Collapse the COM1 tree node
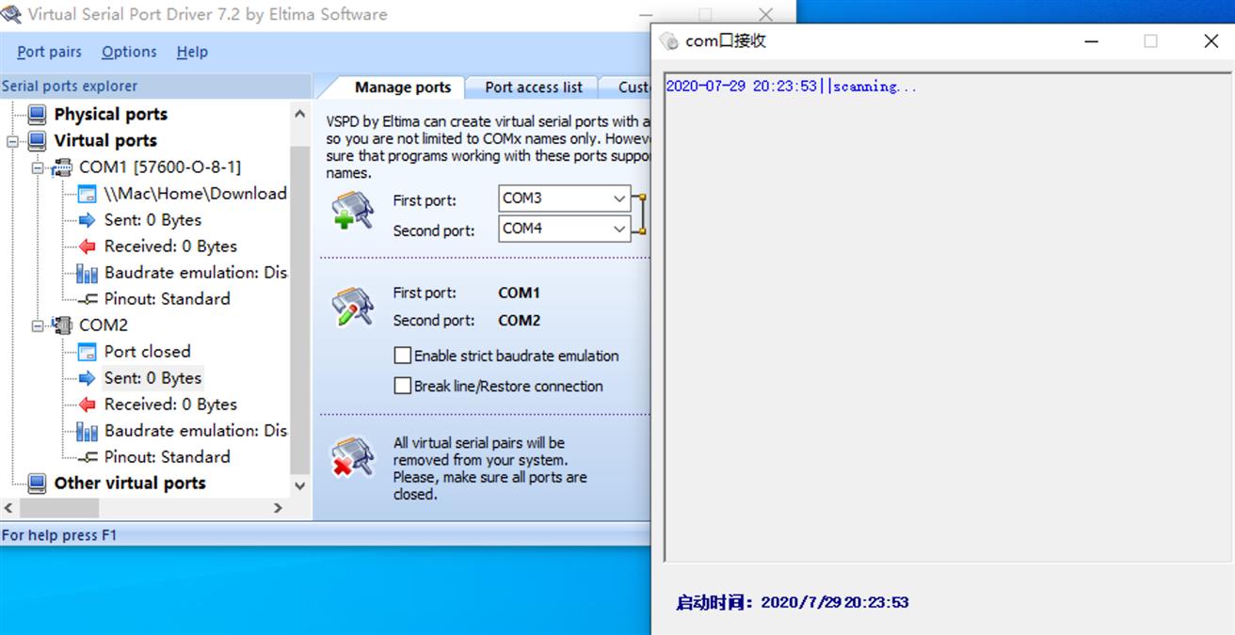Image resolution: width=1235 pixels, height=635 pixels. (x=39, y=167)
